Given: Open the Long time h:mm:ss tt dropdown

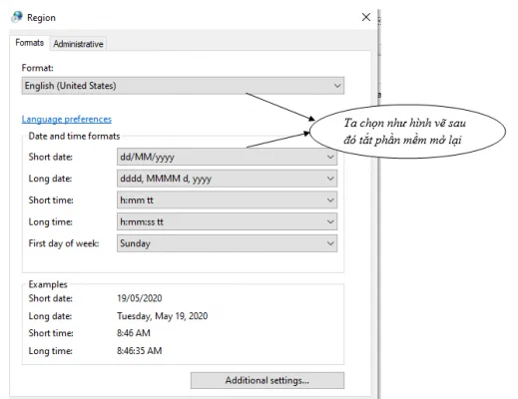Looking at the screenshot, I should pos(227,221).
